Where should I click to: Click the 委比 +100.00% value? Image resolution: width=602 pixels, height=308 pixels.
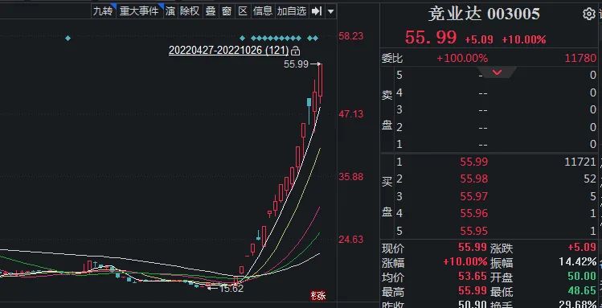pos(462,59)
